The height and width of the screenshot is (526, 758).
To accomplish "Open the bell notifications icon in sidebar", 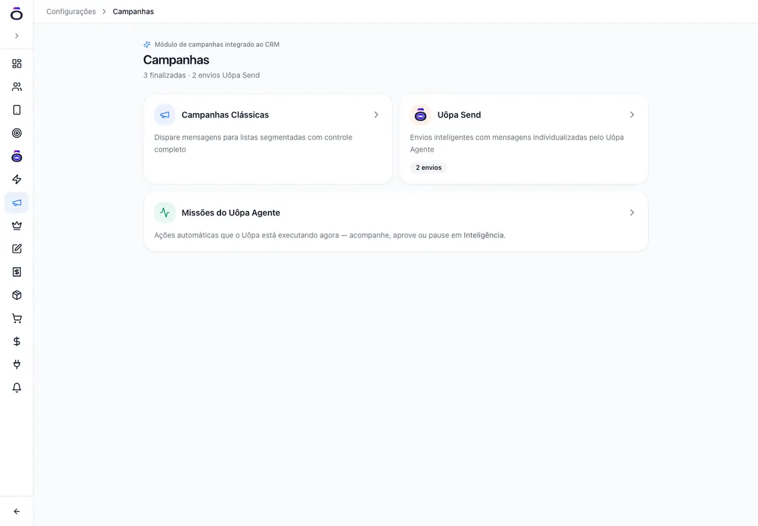I will click(16, 388).
